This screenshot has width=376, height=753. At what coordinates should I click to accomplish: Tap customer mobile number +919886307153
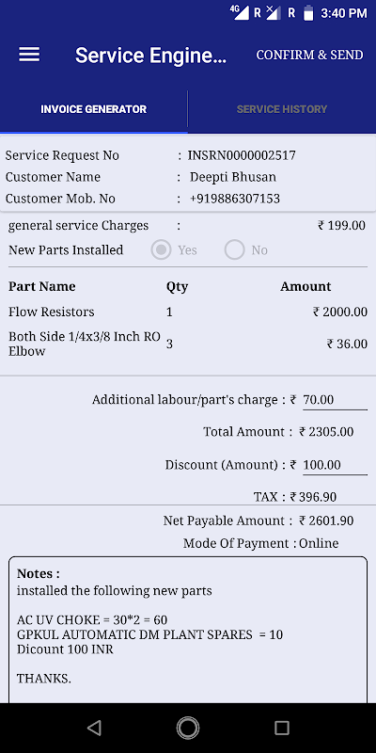235,199
